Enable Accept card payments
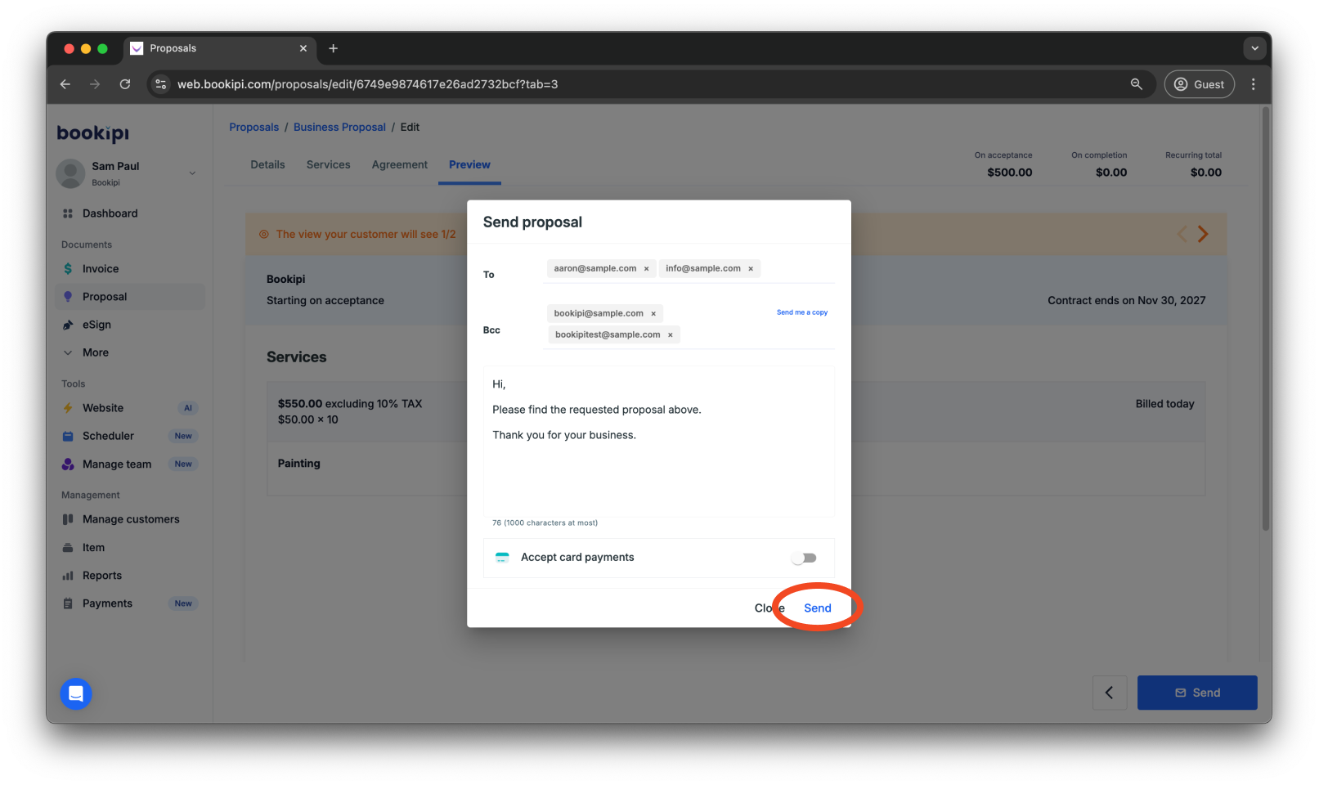The image size is (1319, 785). 803,557
